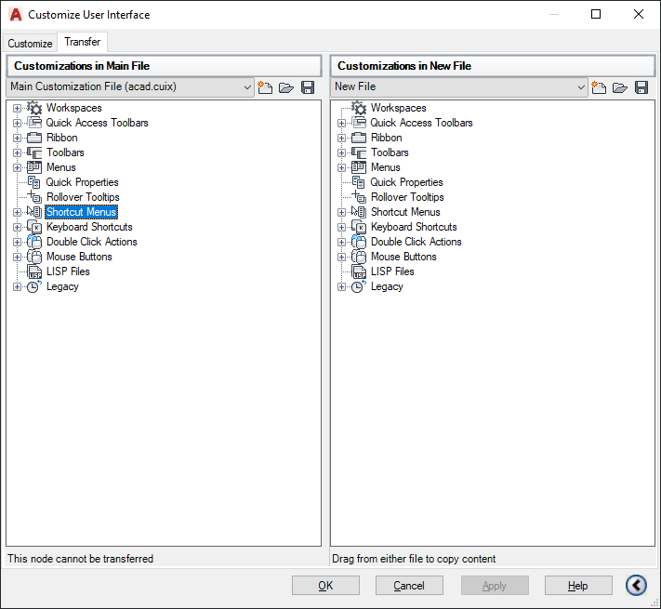Switch to the Customize tab
661x609 pixels.
(x=30, y=44)
